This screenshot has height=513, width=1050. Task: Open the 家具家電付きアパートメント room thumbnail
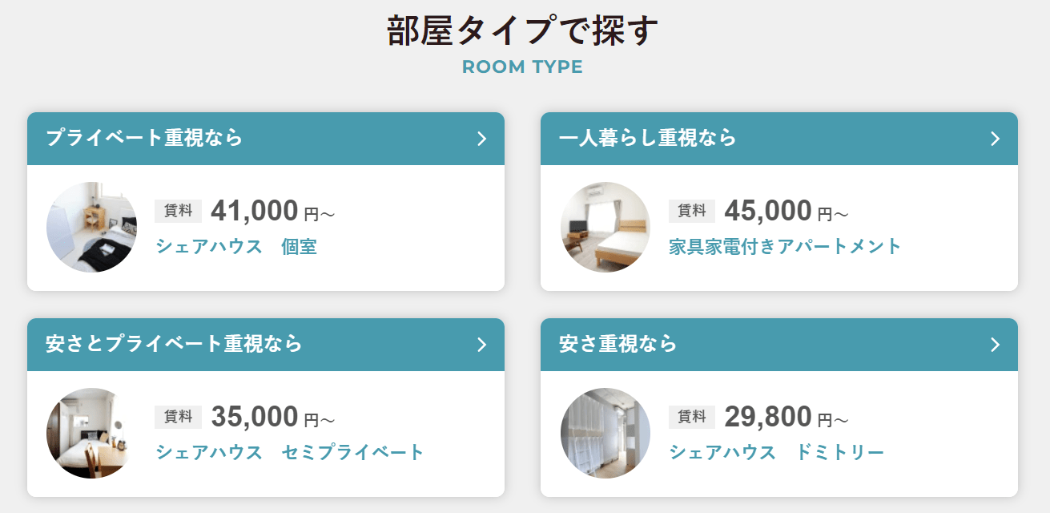[x=605, y=227]
